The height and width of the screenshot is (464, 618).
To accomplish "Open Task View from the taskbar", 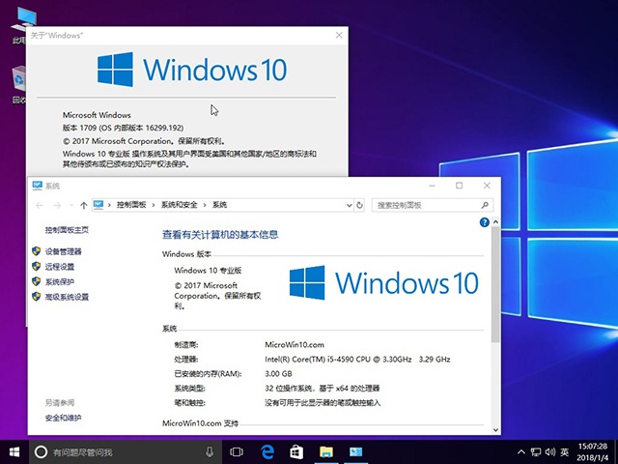I will (x=237, y=452).
